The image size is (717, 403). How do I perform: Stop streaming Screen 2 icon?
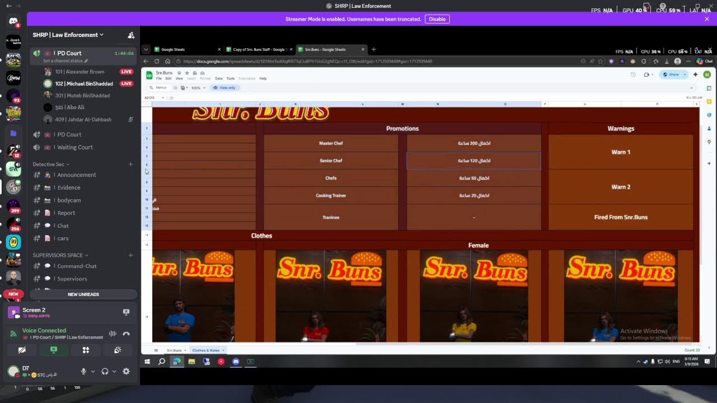pyautogui.click(x=126, y=312)
